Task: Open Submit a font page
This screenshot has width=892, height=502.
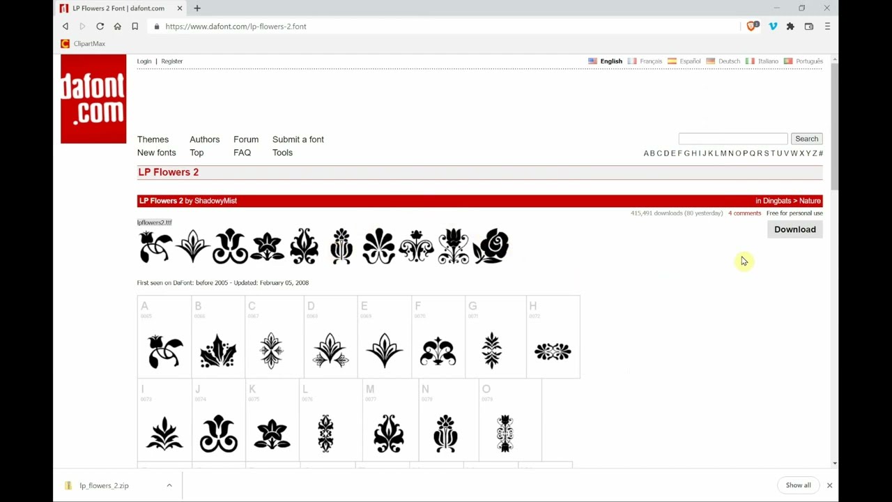Action: (298, 139)
